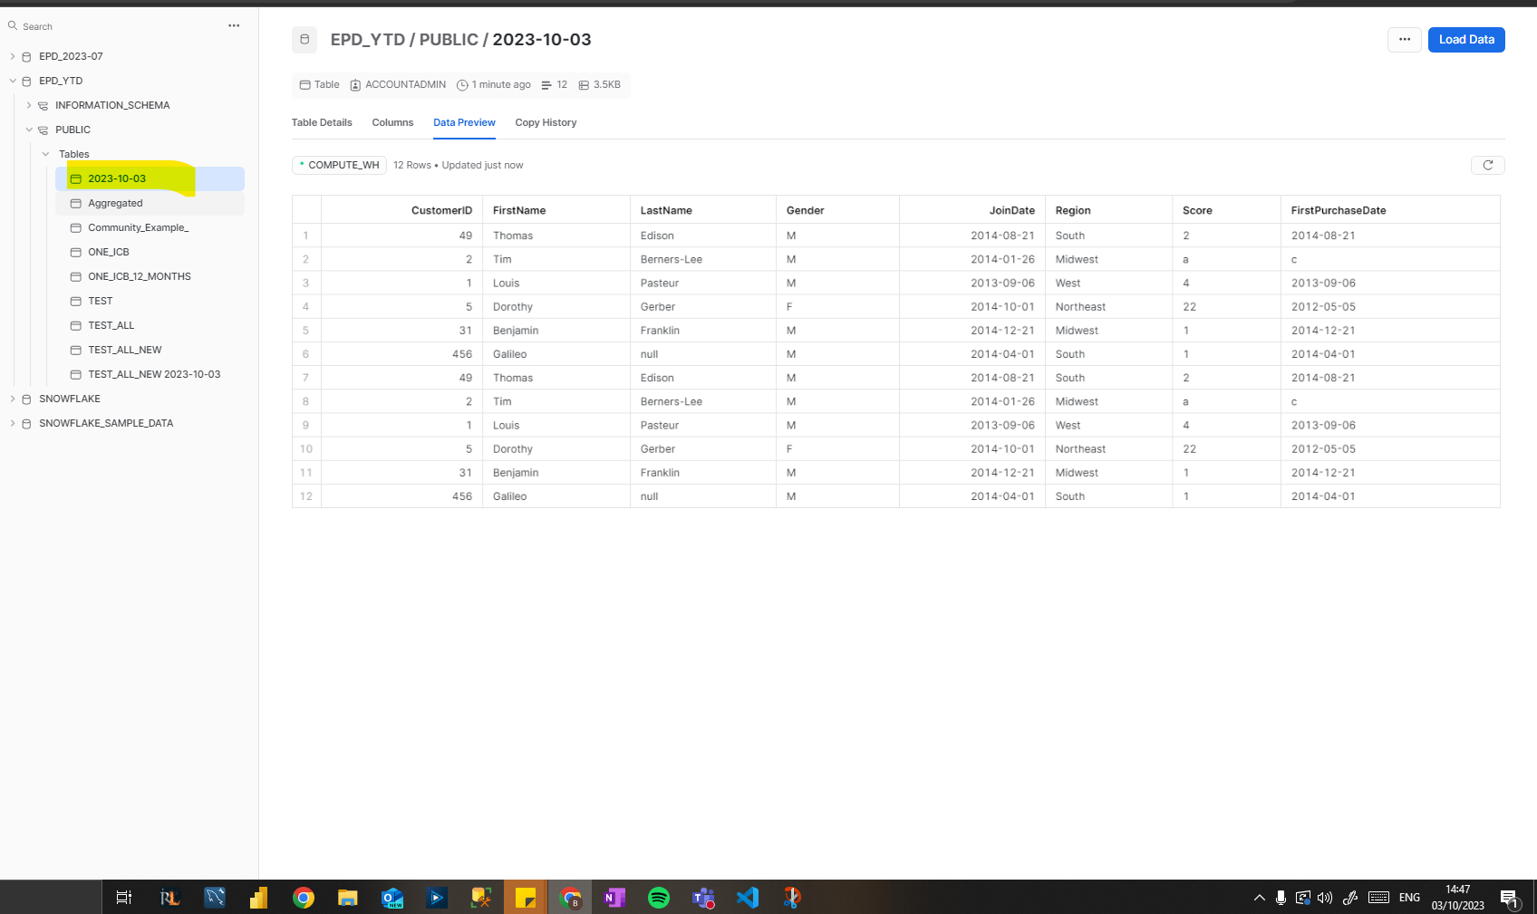1537x914 pixels.
Task: Click the database icon beside the EPD_YTD breadcrumb
Action: [x=304, y=40]
